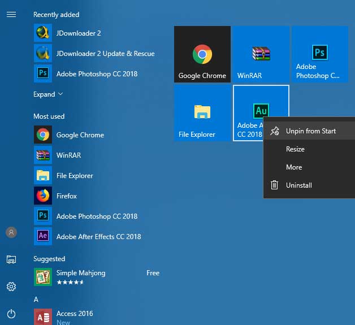Click Adobe After Effects CC 2018 label
Image resolution: width=355 pixels, height=325 pixels.
tap(99, 237)
